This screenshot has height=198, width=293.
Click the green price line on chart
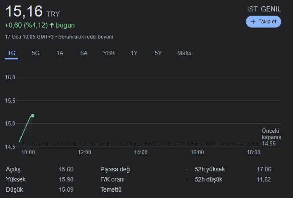(x=26, y=129)
